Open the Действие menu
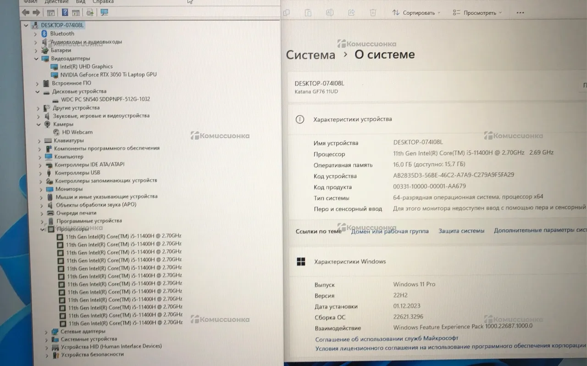This screenshot has height=366, width=587. coord(58,2)
